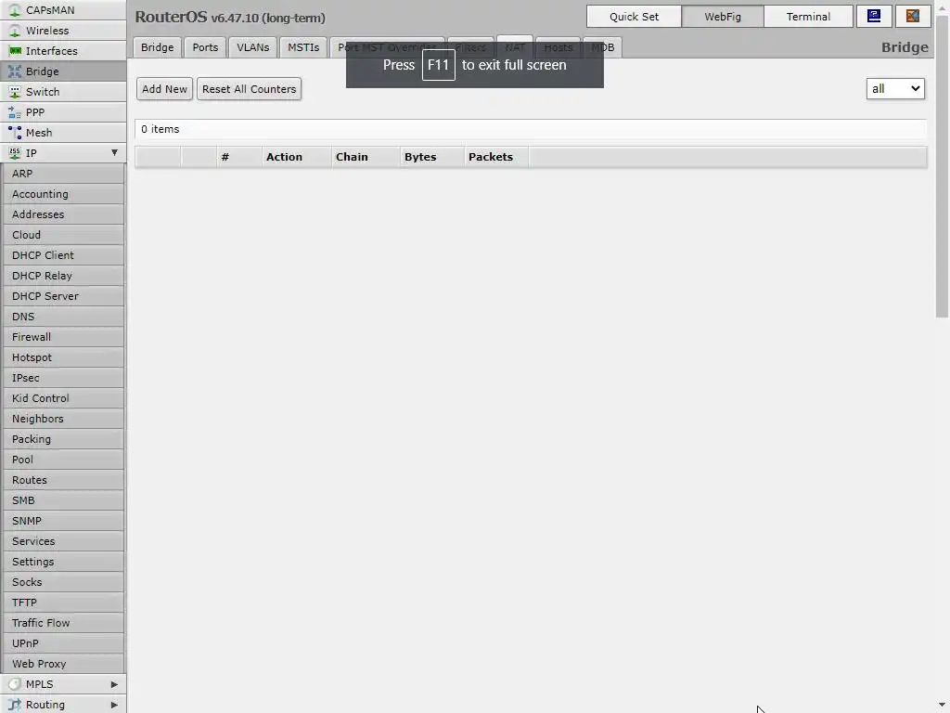950x713 pixels.
Task: Open Kid Control menu item
Action: [63, 398]
